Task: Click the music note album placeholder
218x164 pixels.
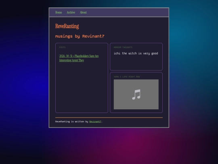Action: [x=136, y=94]
